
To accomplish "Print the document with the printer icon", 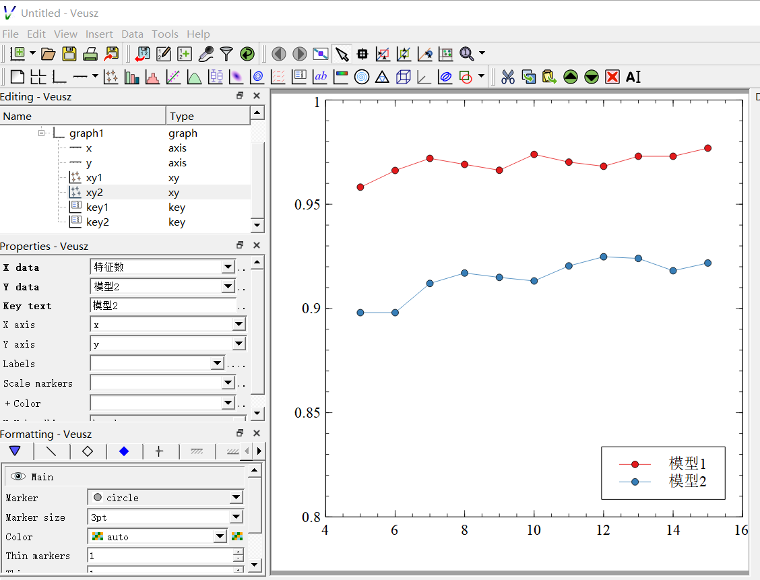I will (x=90, y=54).
